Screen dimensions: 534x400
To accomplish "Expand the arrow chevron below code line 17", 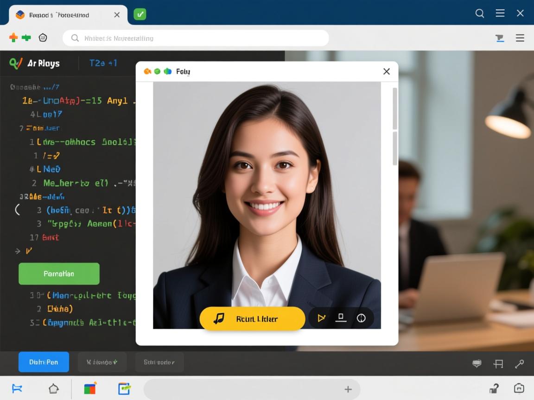I will [x=18, y=251].
